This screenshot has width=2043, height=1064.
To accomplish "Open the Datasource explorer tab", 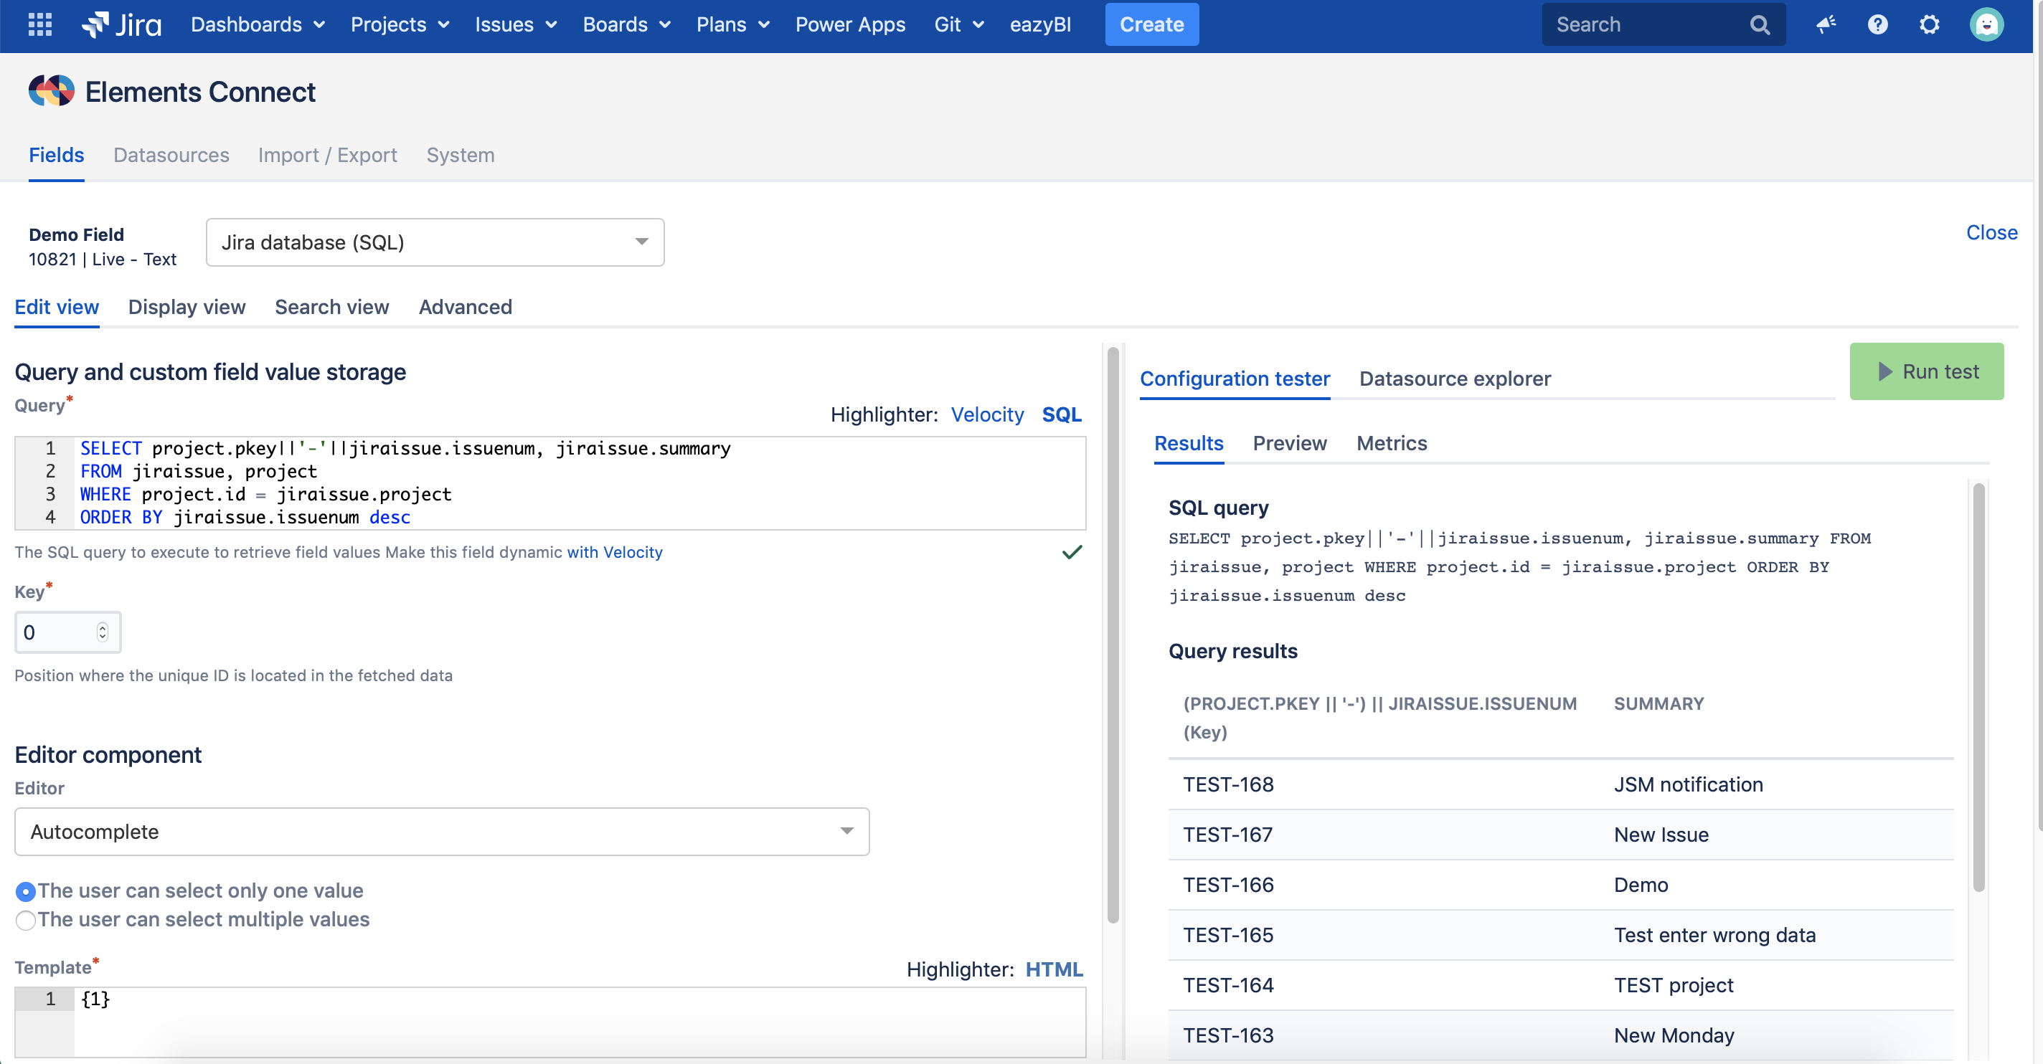I will pyautogui.click(x=1455, y=379).
